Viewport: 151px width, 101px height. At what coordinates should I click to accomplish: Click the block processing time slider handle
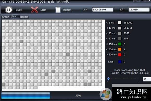(109, 79)
